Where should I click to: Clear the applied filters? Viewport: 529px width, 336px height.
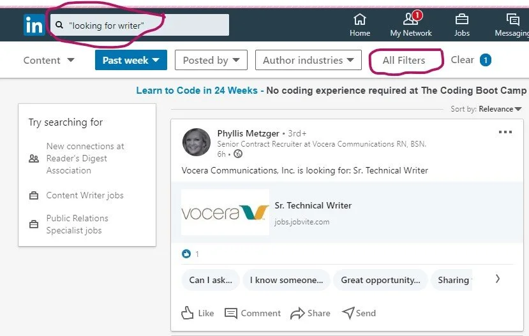(462, 60)
